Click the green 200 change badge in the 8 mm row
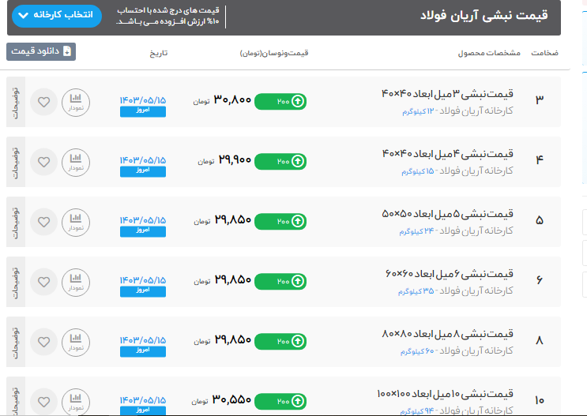The image size is (587, 416). (x=280, y=340)
